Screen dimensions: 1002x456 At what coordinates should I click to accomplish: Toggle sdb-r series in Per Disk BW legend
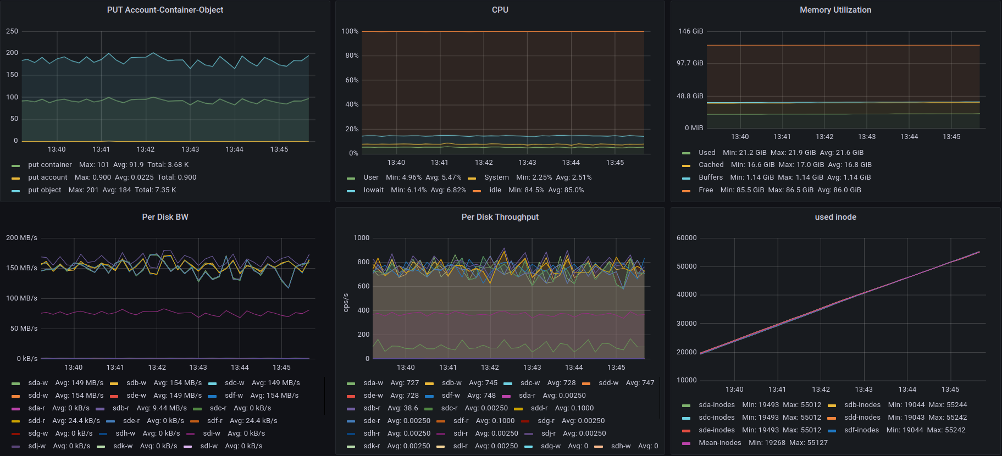pos(120,408)
